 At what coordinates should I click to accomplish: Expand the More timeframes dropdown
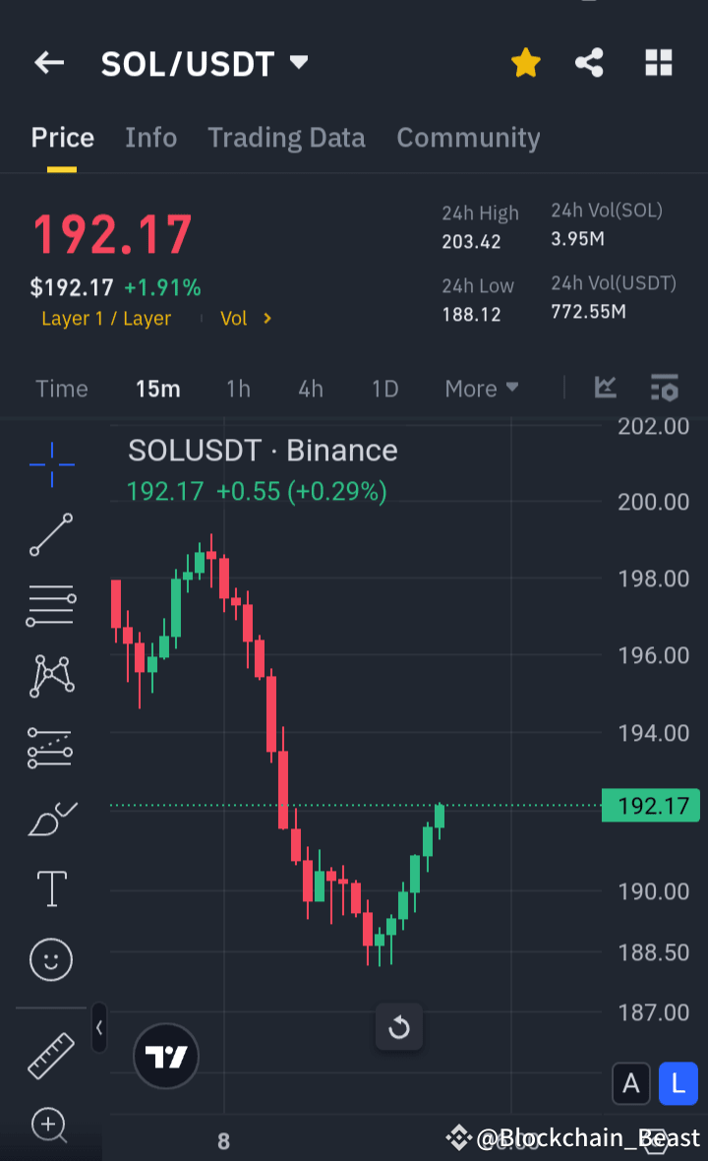click(x=481, y=388)
